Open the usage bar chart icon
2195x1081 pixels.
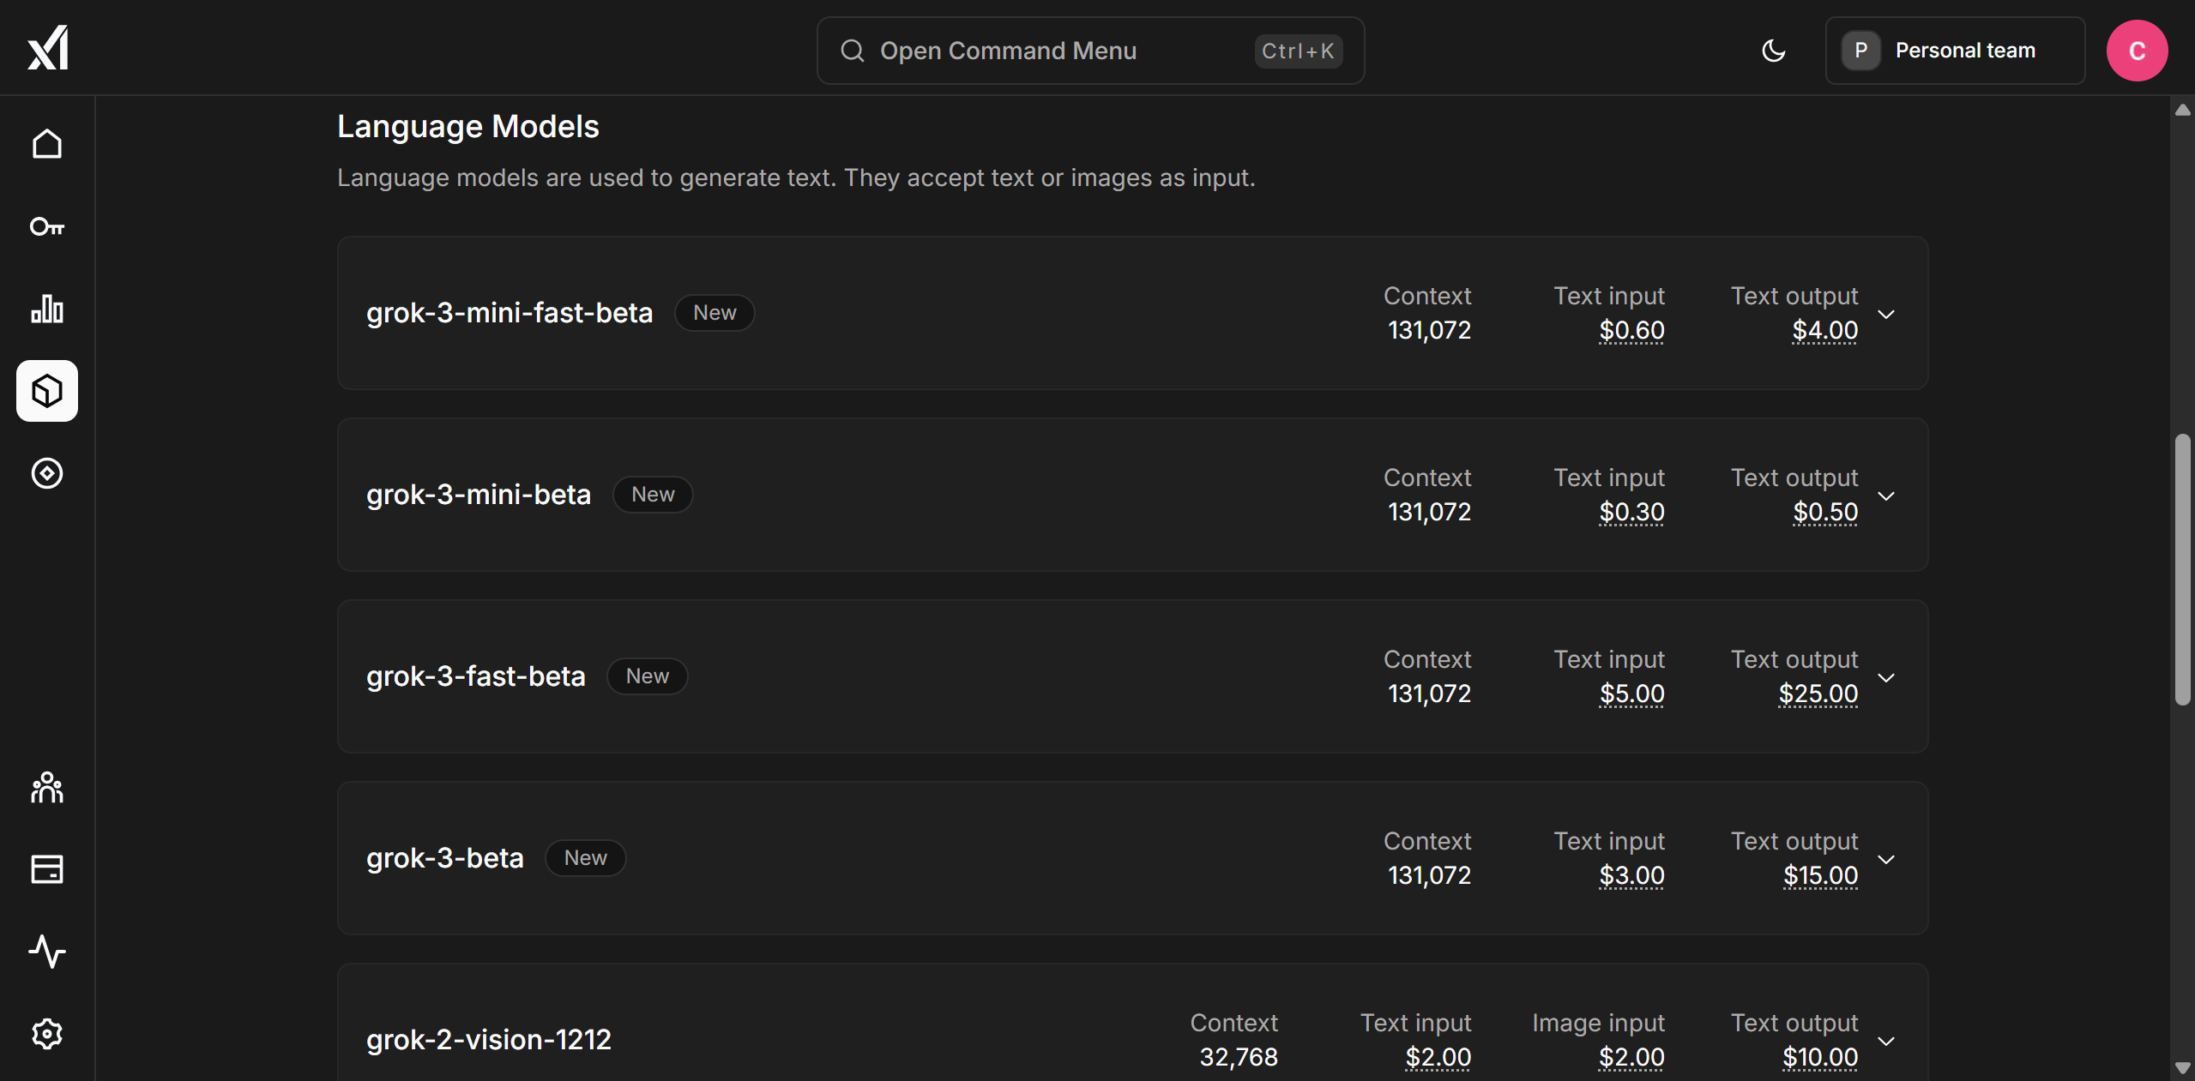coord(47,309)
